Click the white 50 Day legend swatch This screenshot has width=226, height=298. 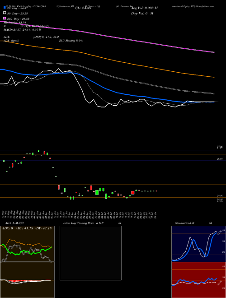pos(5,13)
